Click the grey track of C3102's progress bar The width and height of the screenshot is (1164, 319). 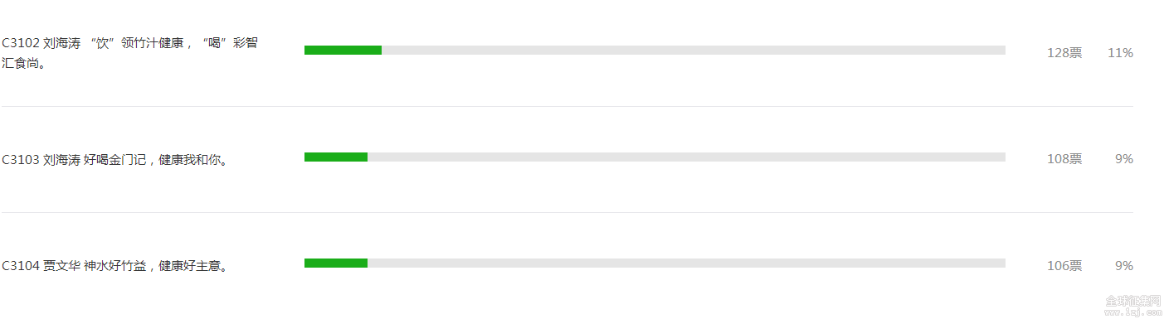[694, 50]
